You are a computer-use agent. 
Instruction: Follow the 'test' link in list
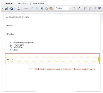point(15,49)
